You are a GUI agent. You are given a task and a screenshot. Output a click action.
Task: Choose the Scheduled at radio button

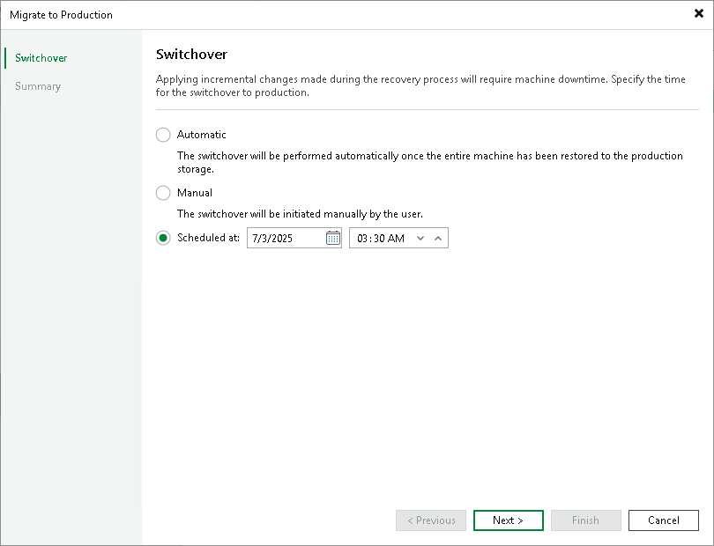coord(163,238)
